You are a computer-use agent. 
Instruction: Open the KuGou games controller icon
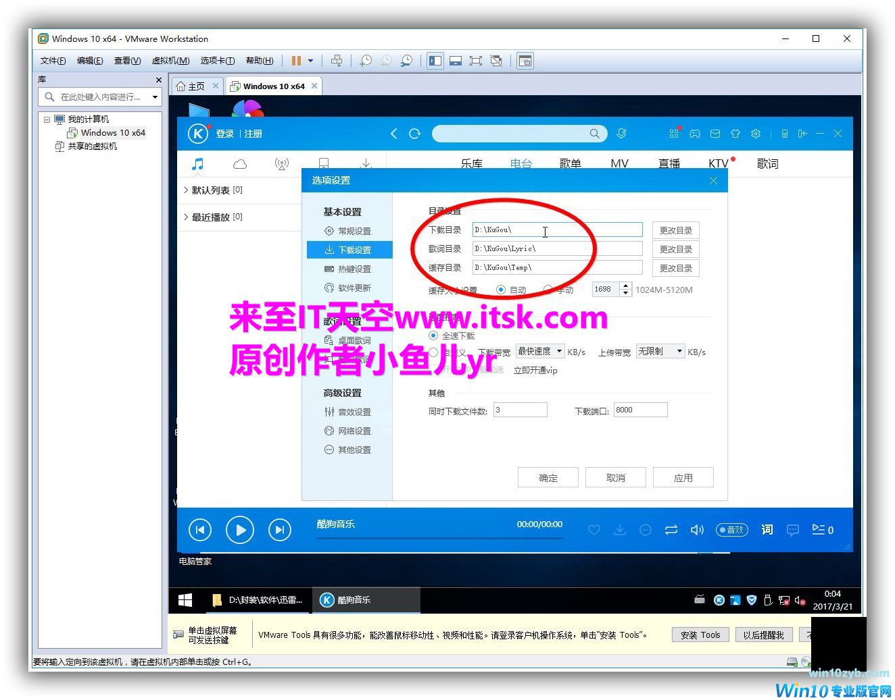click(694, 134)
